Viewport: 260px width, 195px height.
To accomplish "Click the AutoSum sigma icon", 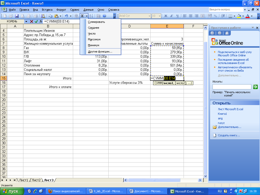I will coord(83,16).
